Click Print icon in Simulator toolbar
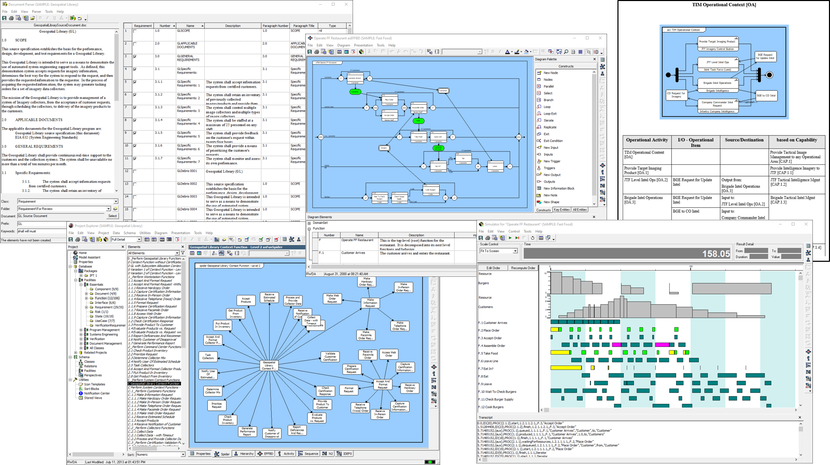The height and width of the screenshot is (465, 830). [488, 238]
